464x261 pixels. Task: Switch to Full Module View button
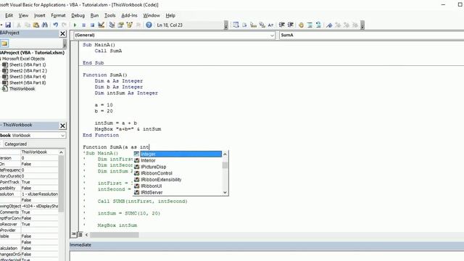coord(80,235)
